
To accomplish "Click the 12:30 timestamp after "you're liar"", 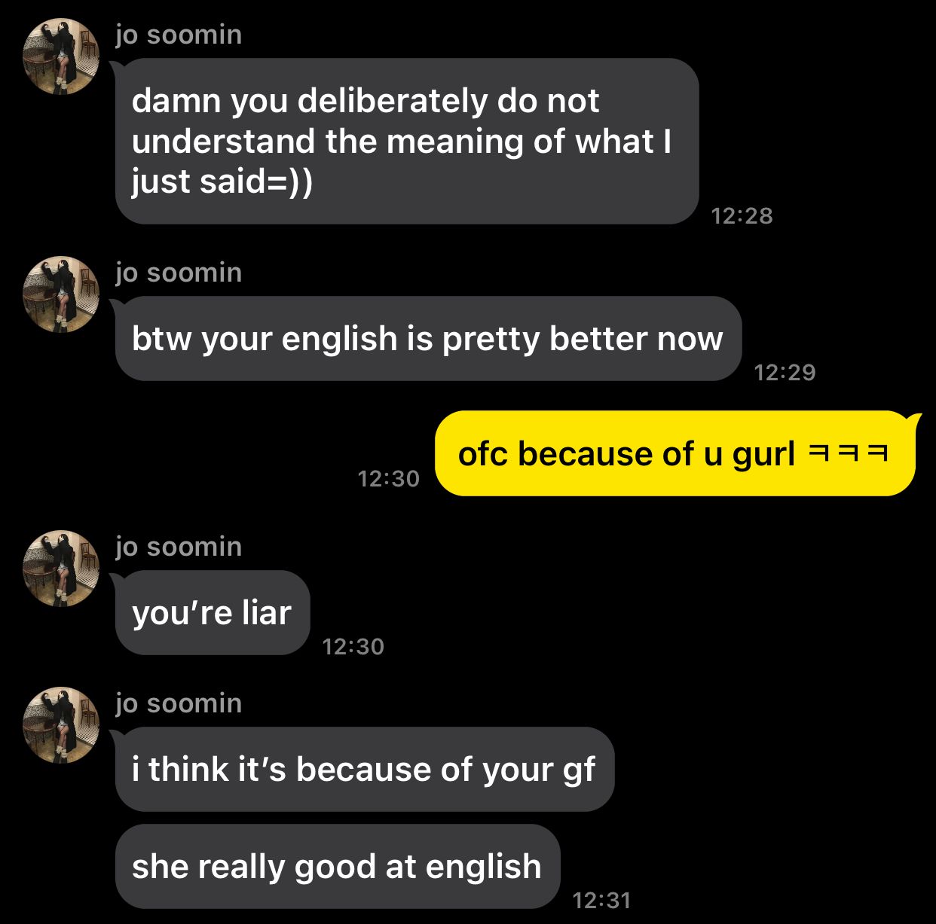I will (353, 647).
